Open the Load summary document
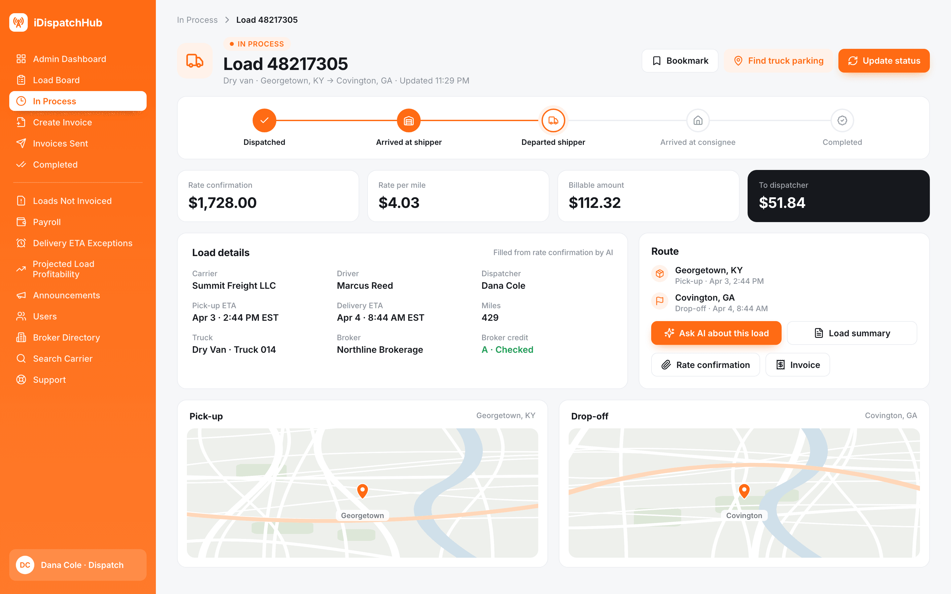Screen dimensions: 951x594 [852, 333]
